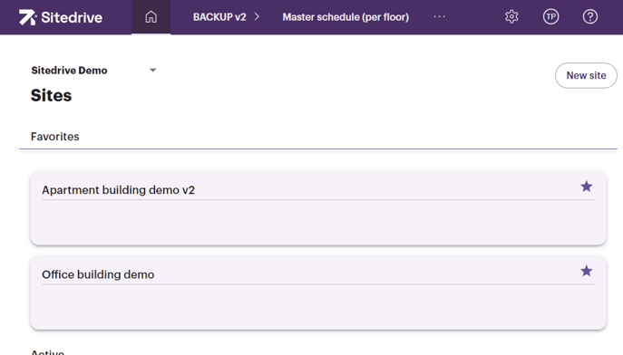Open the settings gear icon
The image size is (623, 355).
point(511,16)
